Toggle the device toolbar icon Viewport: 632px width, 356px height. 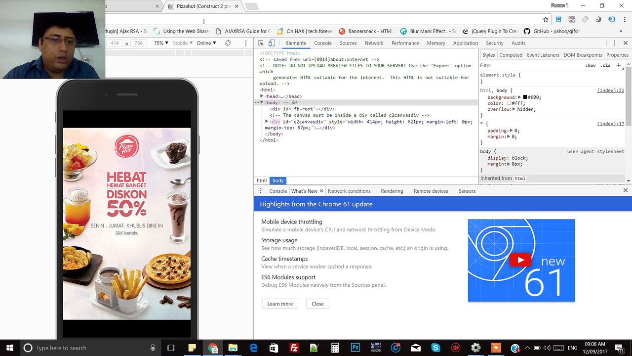(x=272, y=43)
